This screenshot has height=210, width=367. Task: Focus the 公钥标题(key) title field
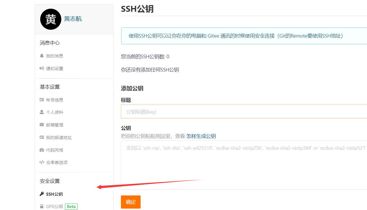pyautogui.click(x=244, y=112)
